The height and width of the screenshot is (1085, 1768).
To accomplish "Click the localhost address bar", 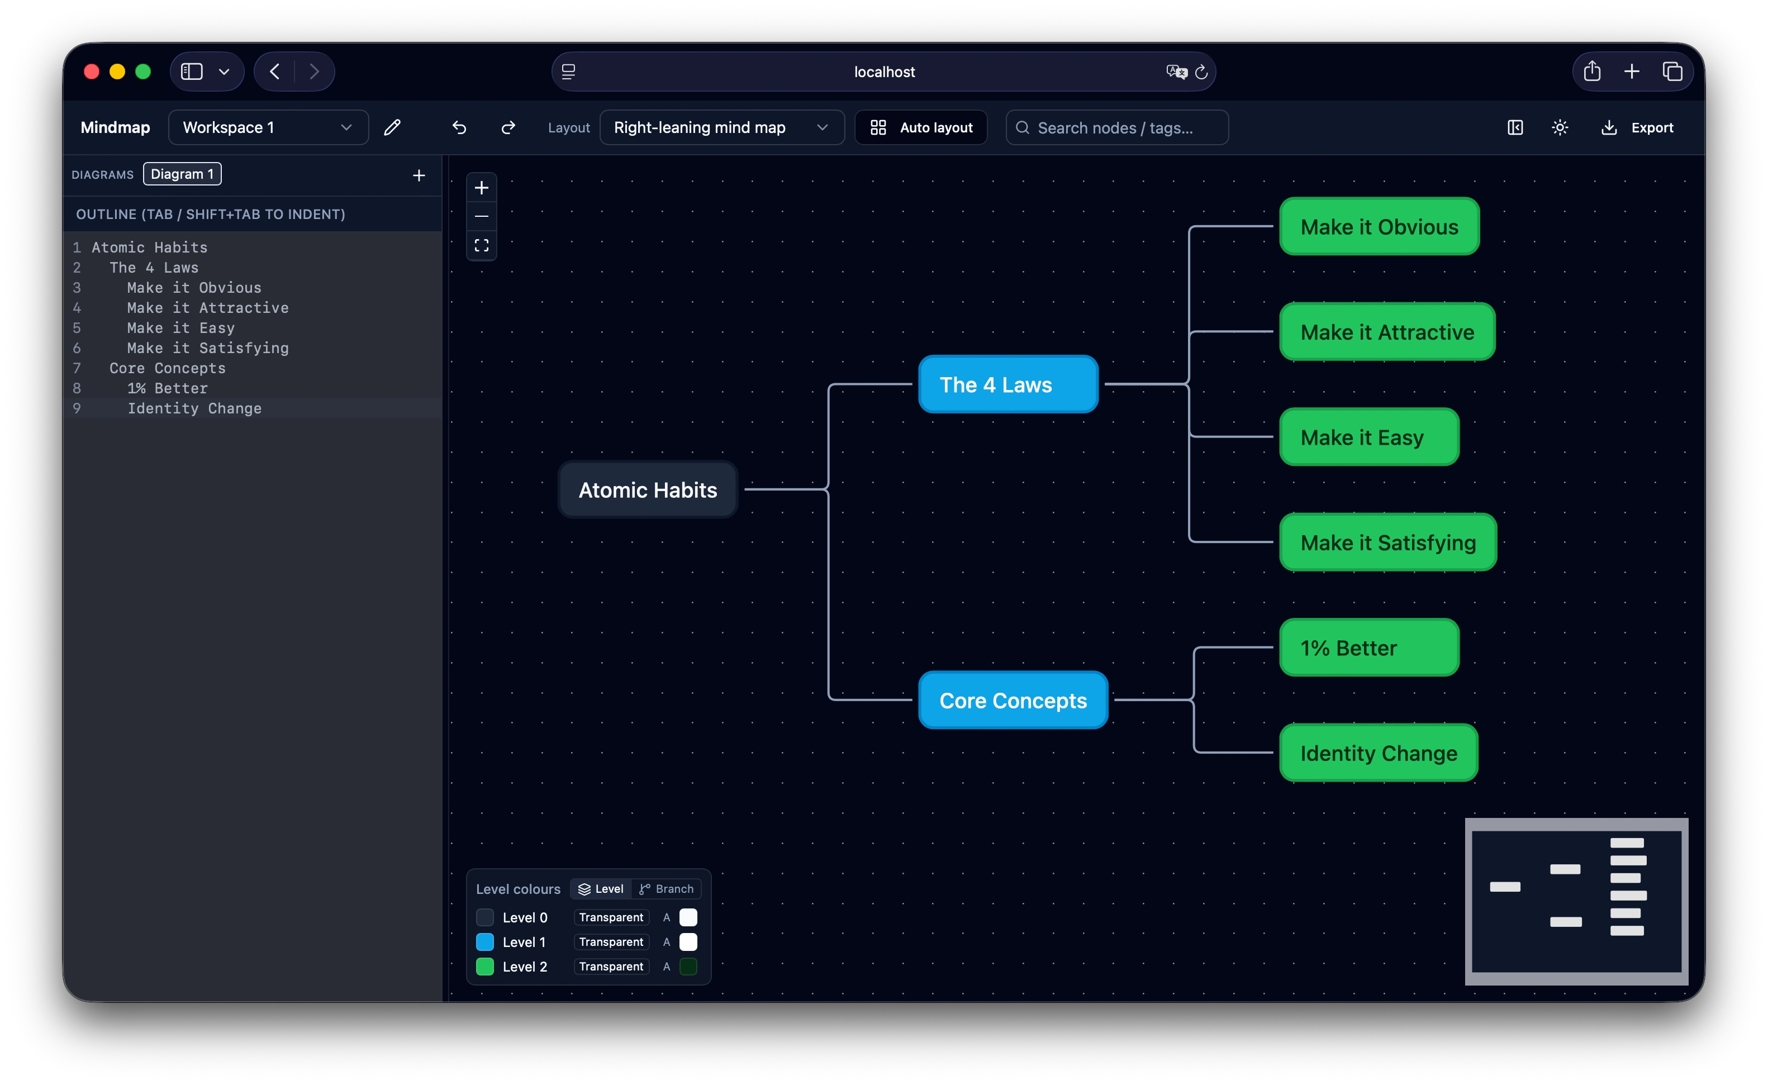I will (883, 72).
